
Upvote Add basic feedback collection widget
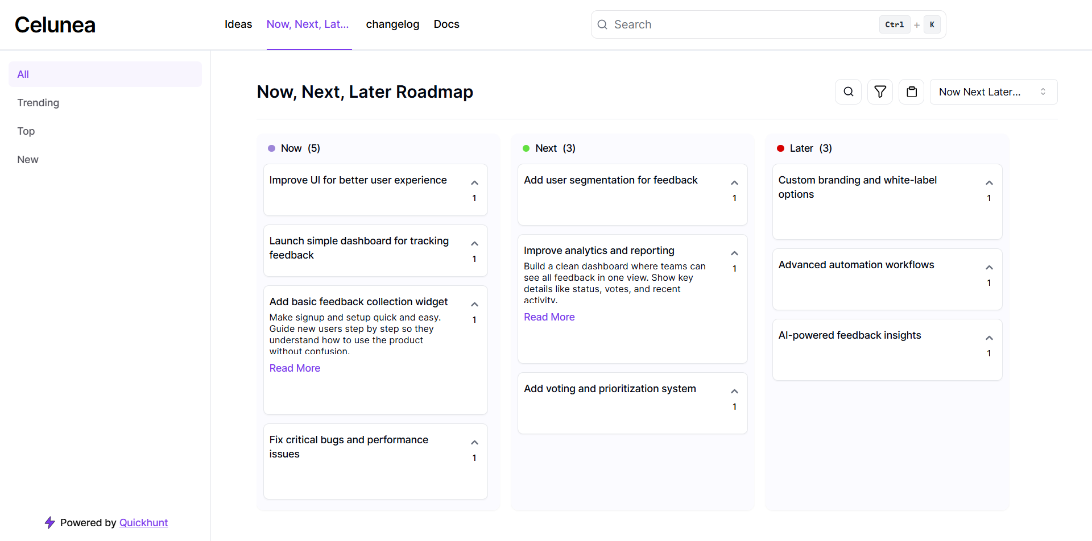474,304
